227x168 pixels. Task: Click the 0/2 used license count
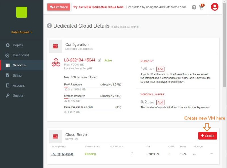click(147, 102)
